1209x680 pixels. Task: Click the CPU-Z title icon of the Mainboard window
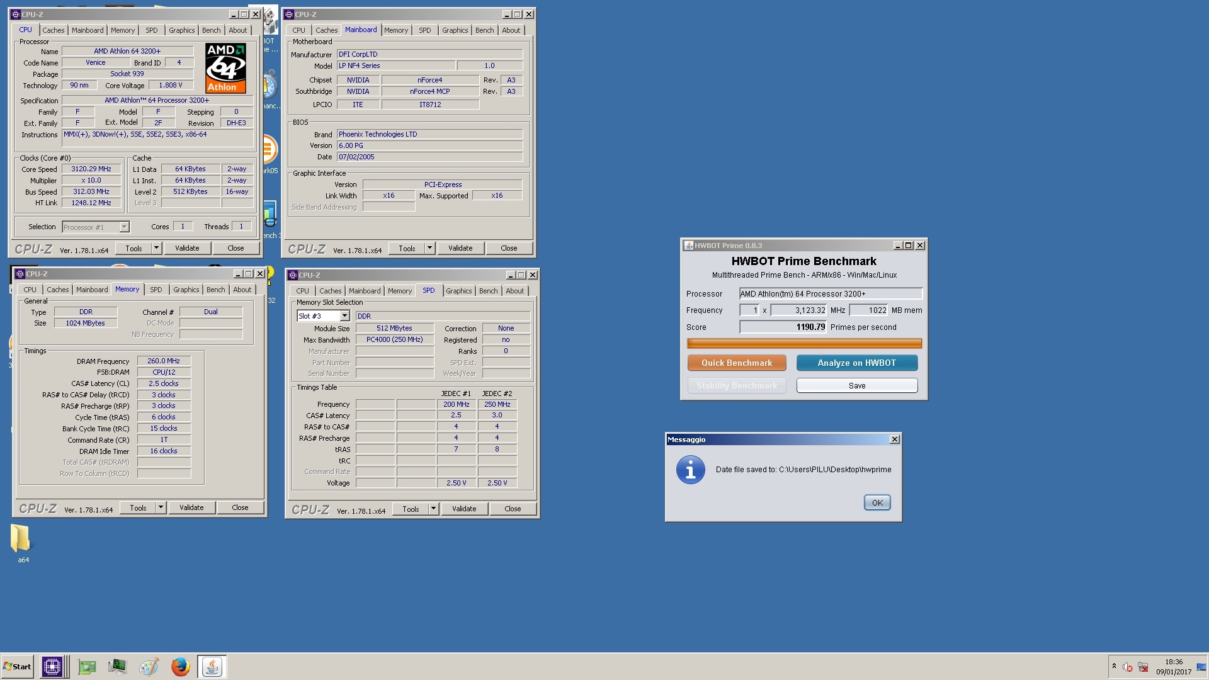[x=289, y=14]
